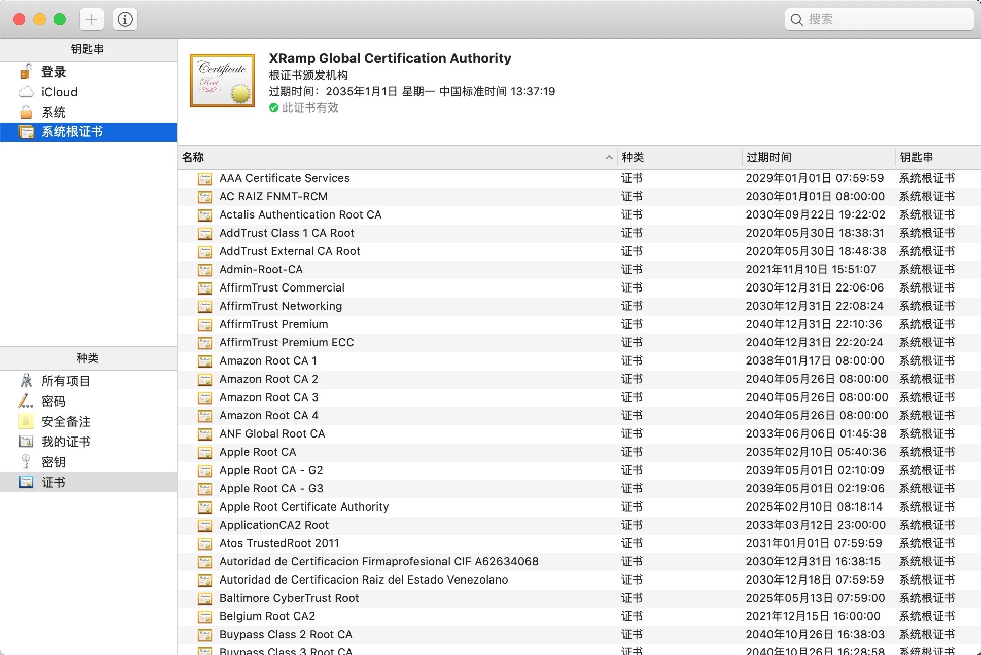Sort by 过期时间 column header
981x655 pixels.
click(x=817, y=158)
